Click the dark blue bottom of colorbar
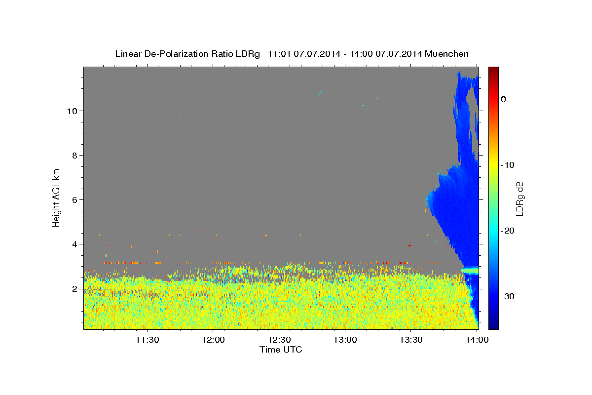This screenshot has height=395, width=592. (x=493, y=323)
